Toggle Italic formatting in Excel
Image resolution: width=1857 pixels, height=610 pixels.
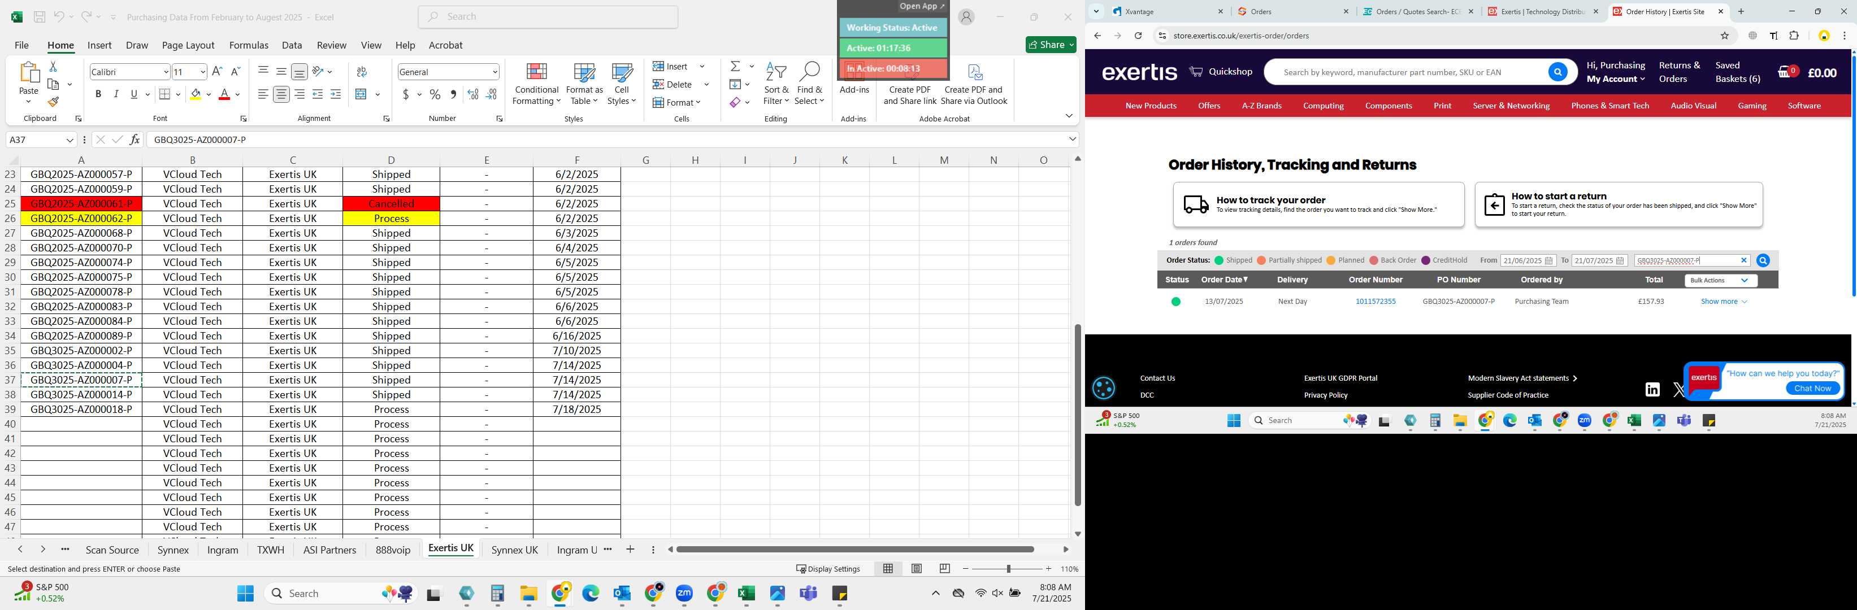click(116, 94)
